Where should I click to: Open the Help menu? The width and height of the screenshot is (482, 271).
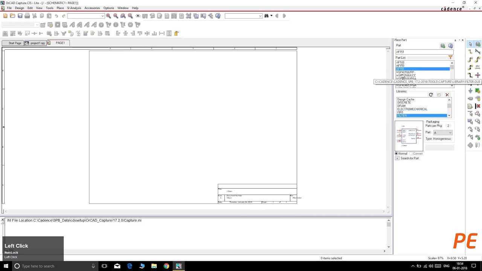pos(135,8)
